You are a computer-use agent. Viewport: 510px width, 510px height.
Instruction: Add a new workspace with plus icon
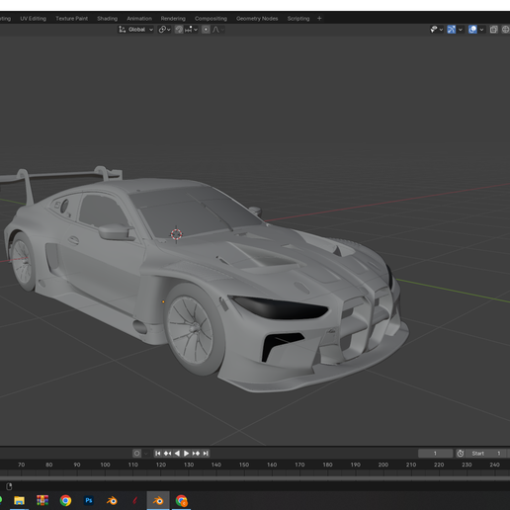pyautogui.click(x=319, y=19)
